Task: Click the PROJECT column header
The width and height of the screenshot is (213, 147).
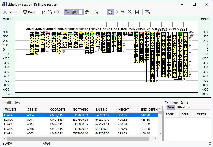Action: 14,110
